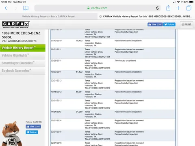Click the CARFAX logo
Image resolution: width=195 pixels, height=146 pixels.
pyautogui.click(x=16, y=24)
